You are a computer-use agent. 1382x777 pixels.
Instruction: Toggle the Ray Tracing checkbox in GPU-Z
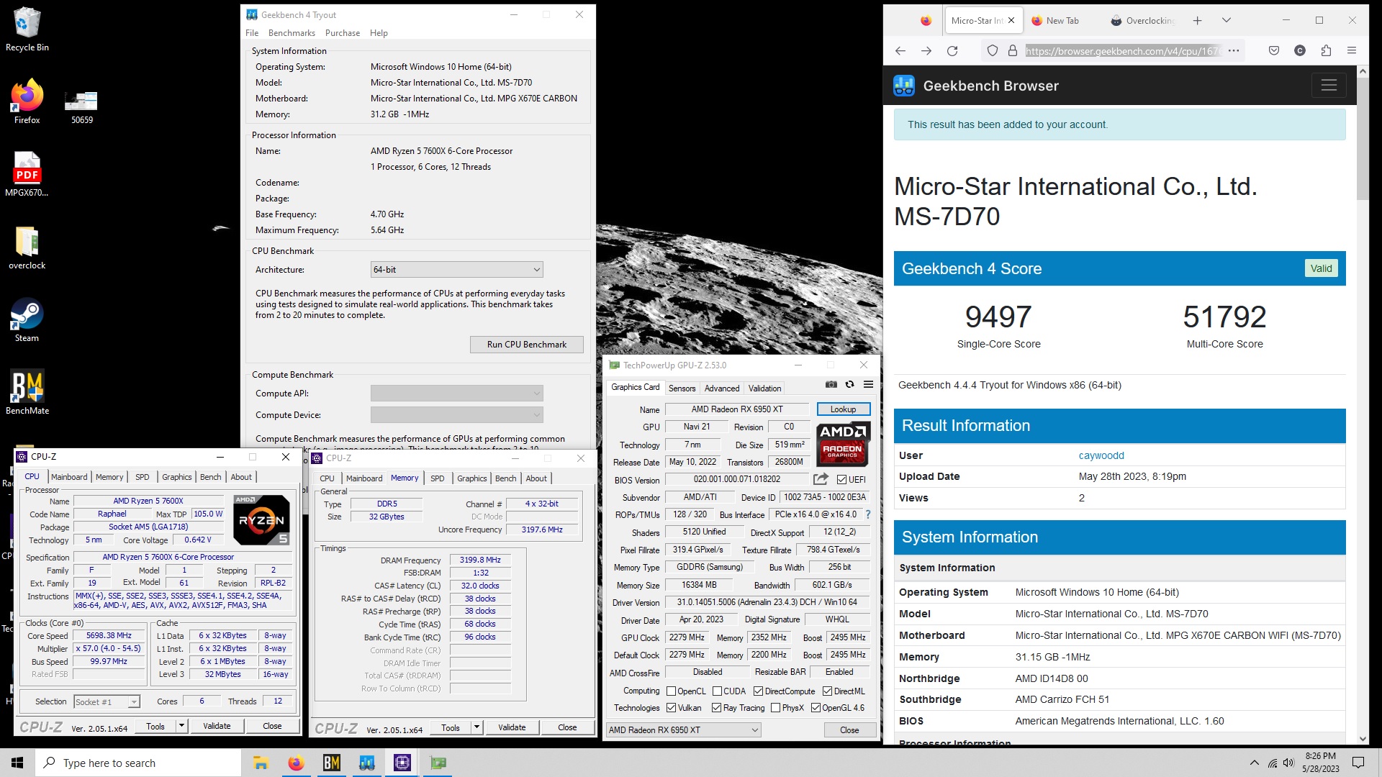[x=716, y=708]
